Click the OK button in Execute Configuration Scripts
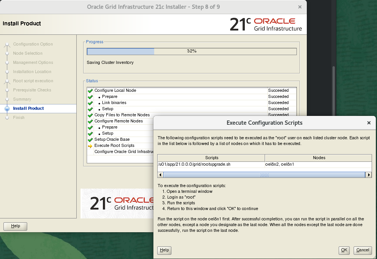The height and width of the screenshot is (259, 377). pos(344,250)
